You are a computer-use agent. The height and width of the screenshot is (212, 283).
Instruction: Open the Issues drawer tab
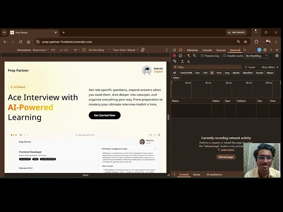coord(196,174)
